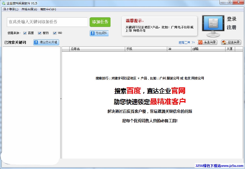Open the 车主名录 tool
The width and height of the screenshot is (245, 169).
pyautogui.click(x=207, y=42)
